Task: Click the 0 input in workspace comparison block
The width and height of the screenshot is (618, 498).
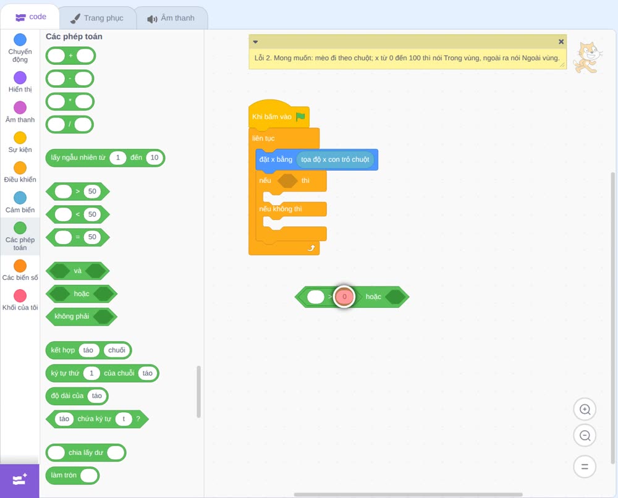Action: click(x=344, y=297)
